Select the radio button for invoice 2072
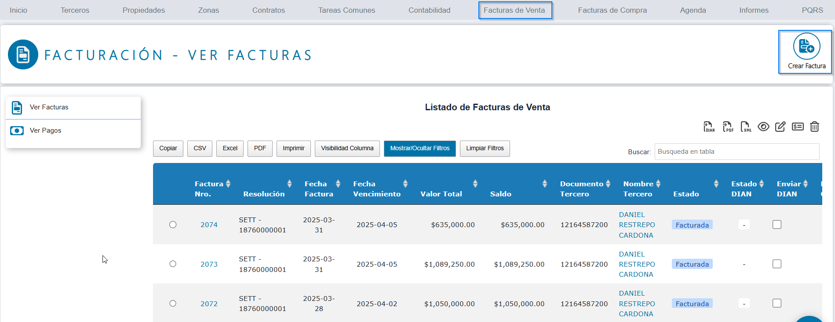Image resolution: width=835 pixels, height=322 pixels. pyautogui.click(x=173, y=304)
